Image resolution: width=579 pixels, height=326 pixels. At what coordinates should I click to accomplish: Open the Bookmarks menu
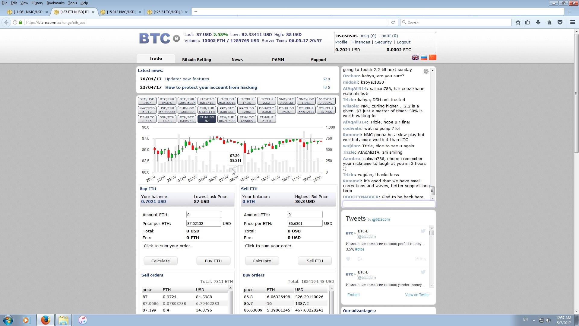pos(55,3)
